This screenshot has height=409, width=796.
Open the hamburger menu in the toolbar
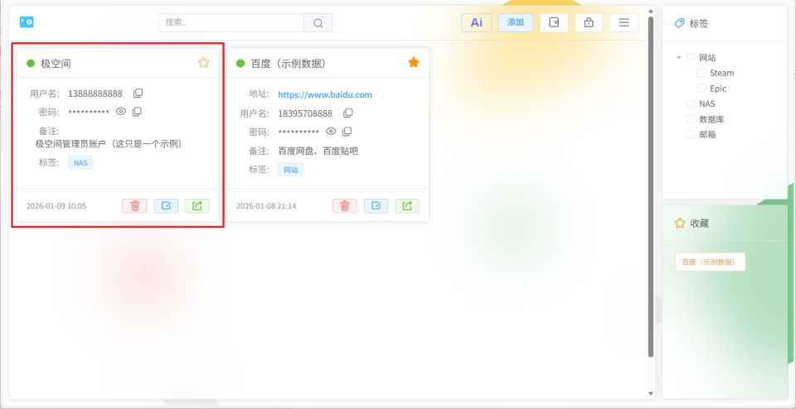(x=624, y=23)
